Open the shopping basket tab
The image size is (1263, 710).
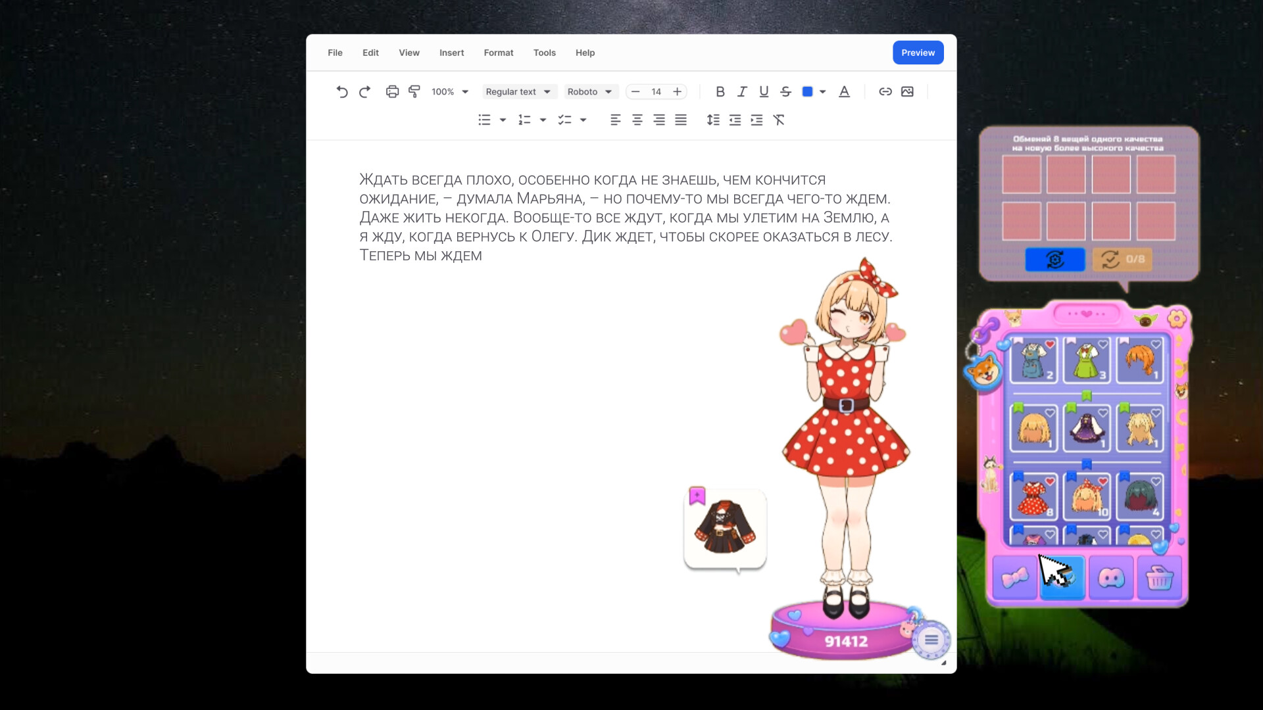(x=1159, y=578)
